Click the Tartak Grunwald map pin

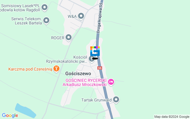point(116,100)
